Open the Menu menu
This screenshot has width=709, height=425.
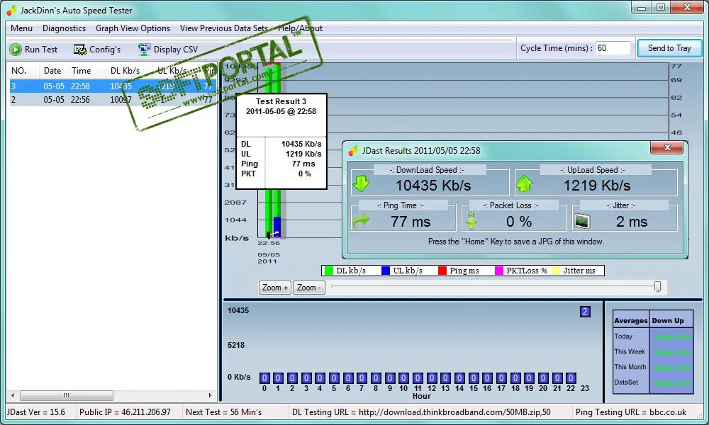click(21, 28)
